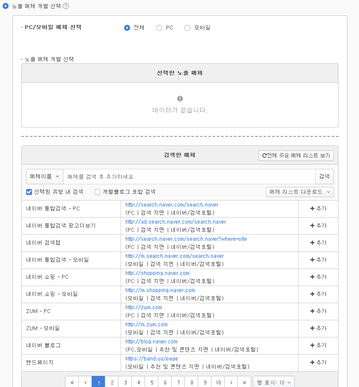This screenshot has width=359, height=387.
Task: Click the 네이버 통합검색 - PC name cell
Action: point(71,209)
